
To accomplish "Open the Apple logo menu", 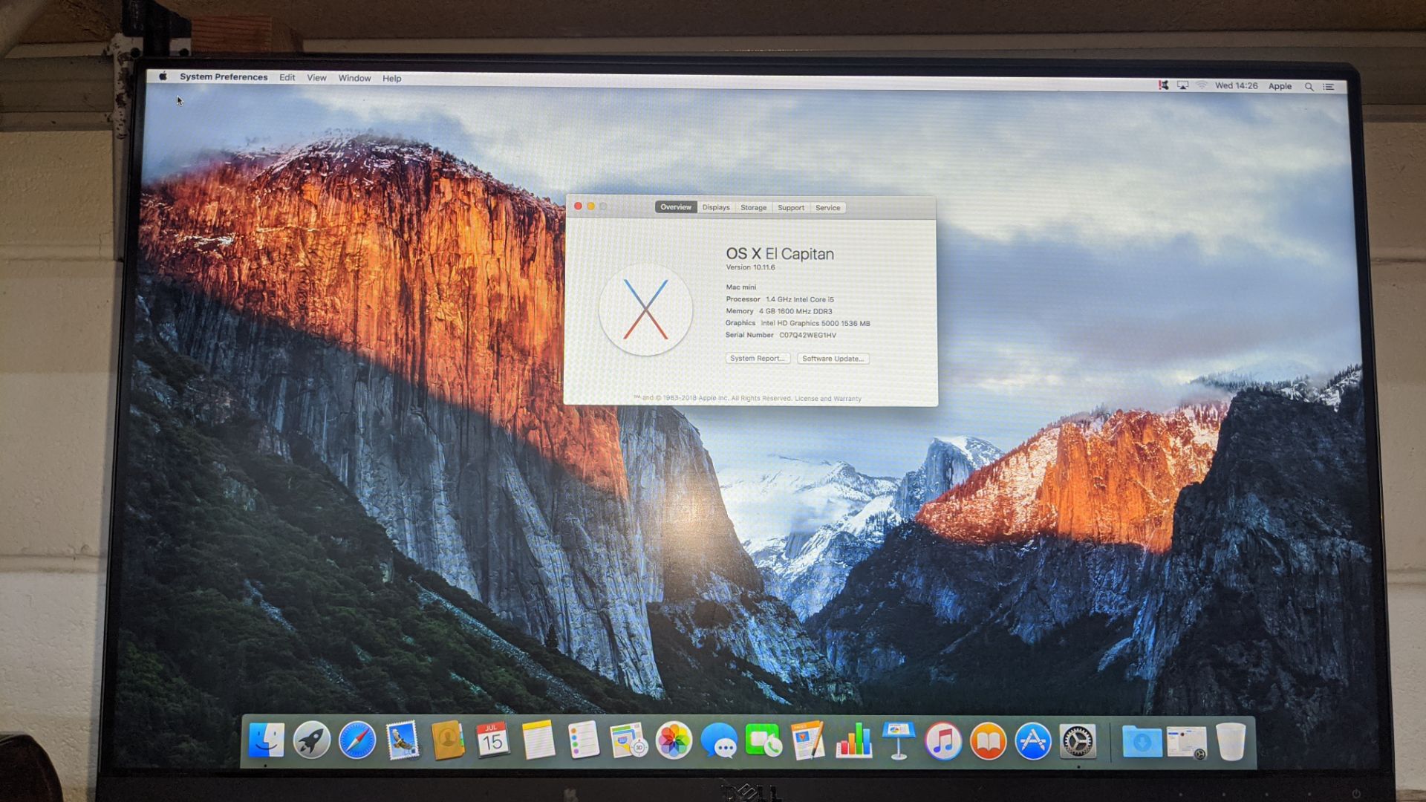I will pyautogui.click(x=163, y=76).
